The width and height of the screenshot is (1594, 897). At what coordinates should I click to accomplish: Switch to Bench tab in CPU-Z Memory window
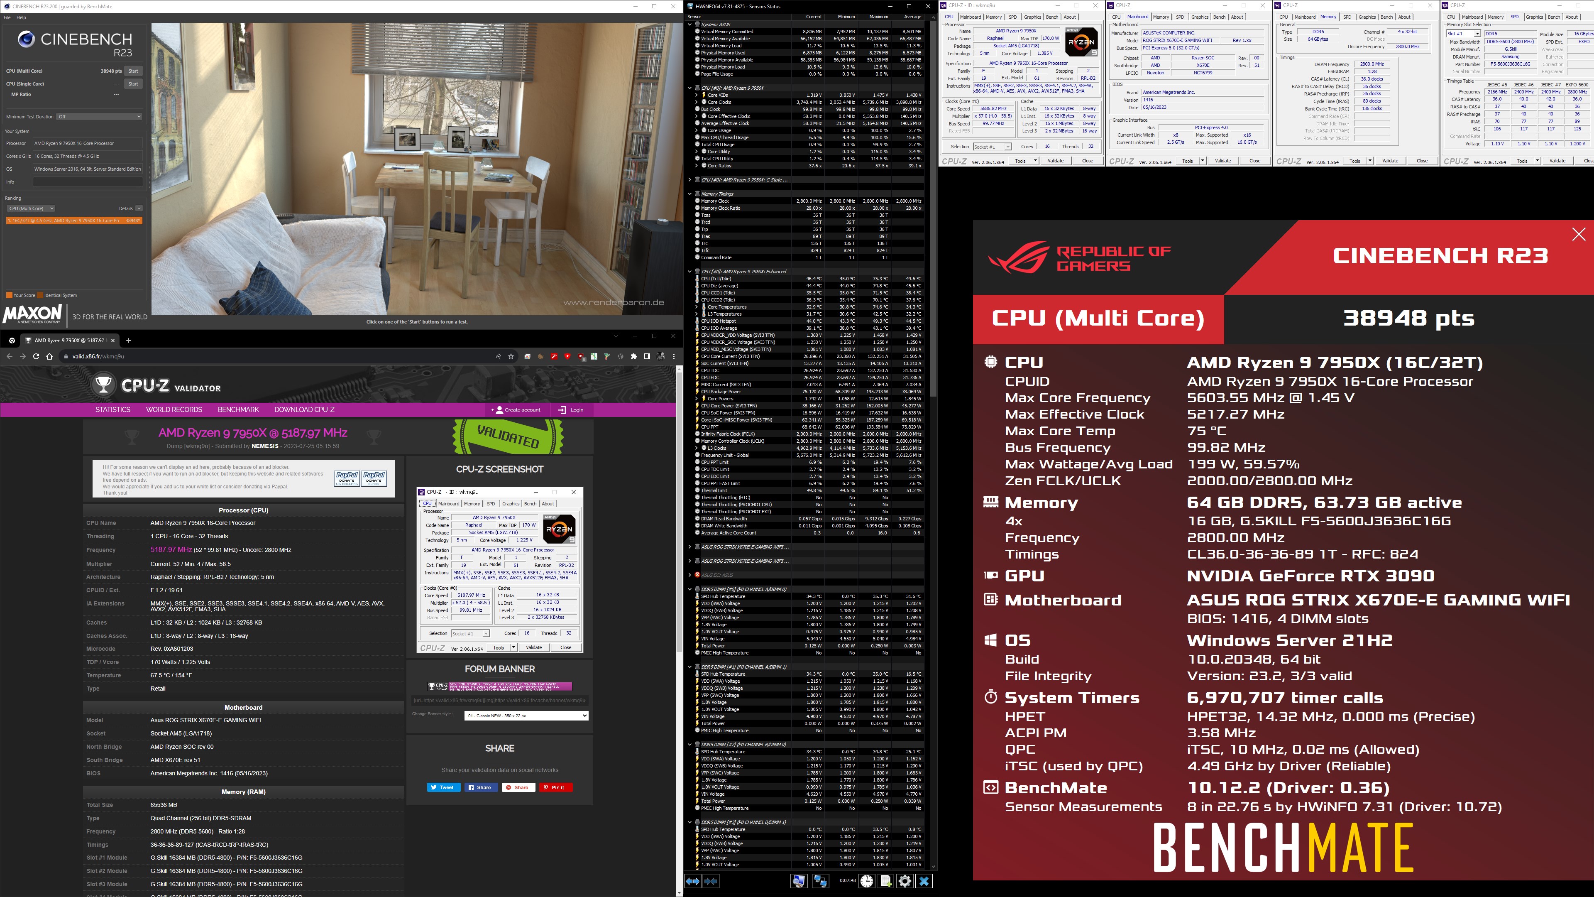[x=1387, y=17]
